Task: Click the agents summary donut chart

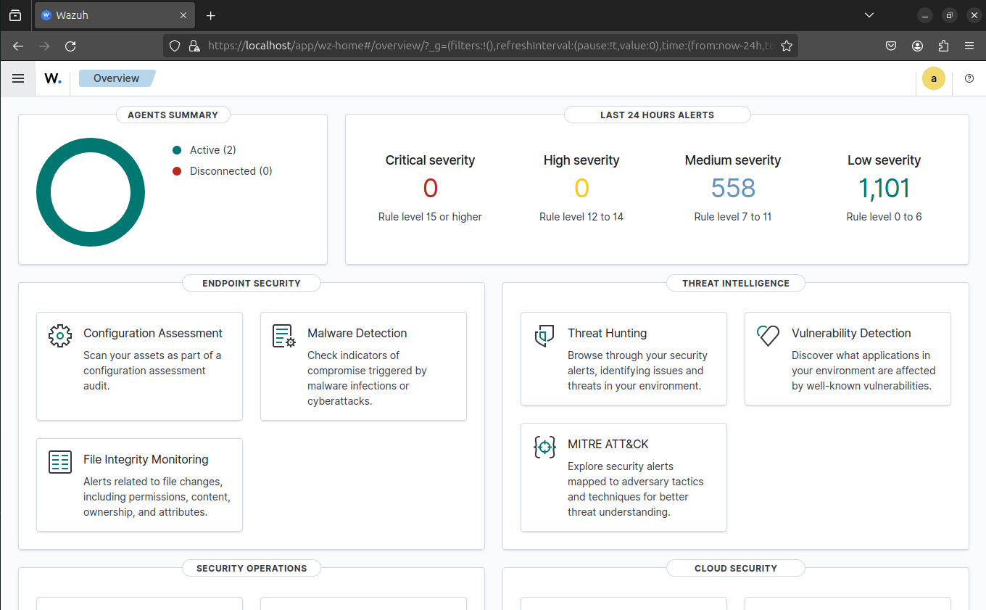Action: 91,192
